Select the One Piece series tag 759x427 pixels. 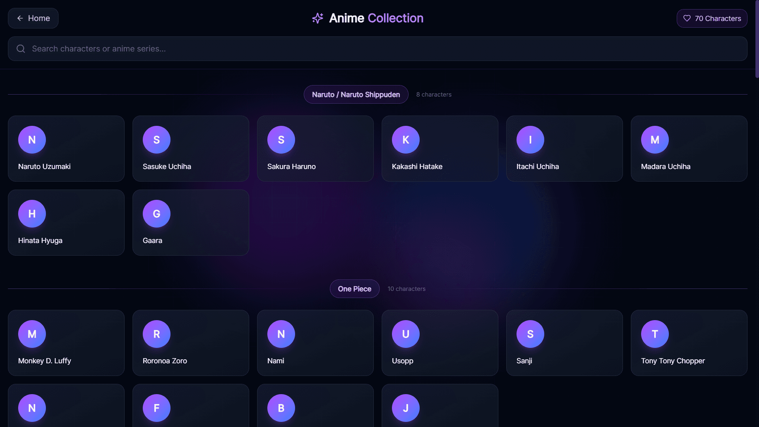tap(354, 289)
